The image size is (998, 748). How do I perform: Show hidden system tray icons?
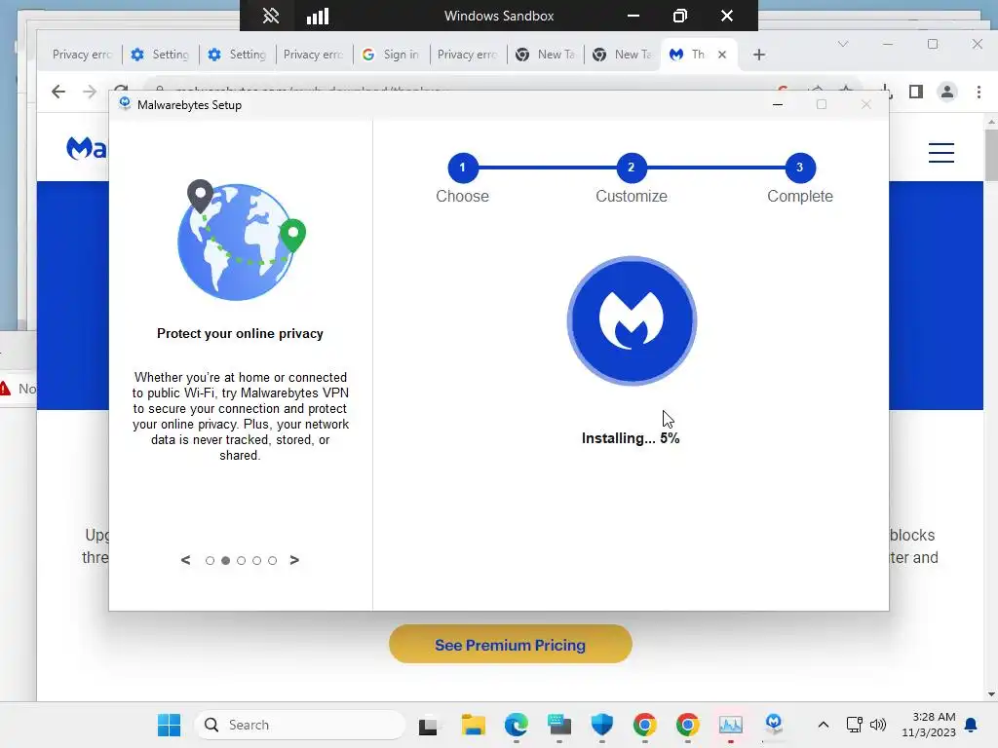823,725
